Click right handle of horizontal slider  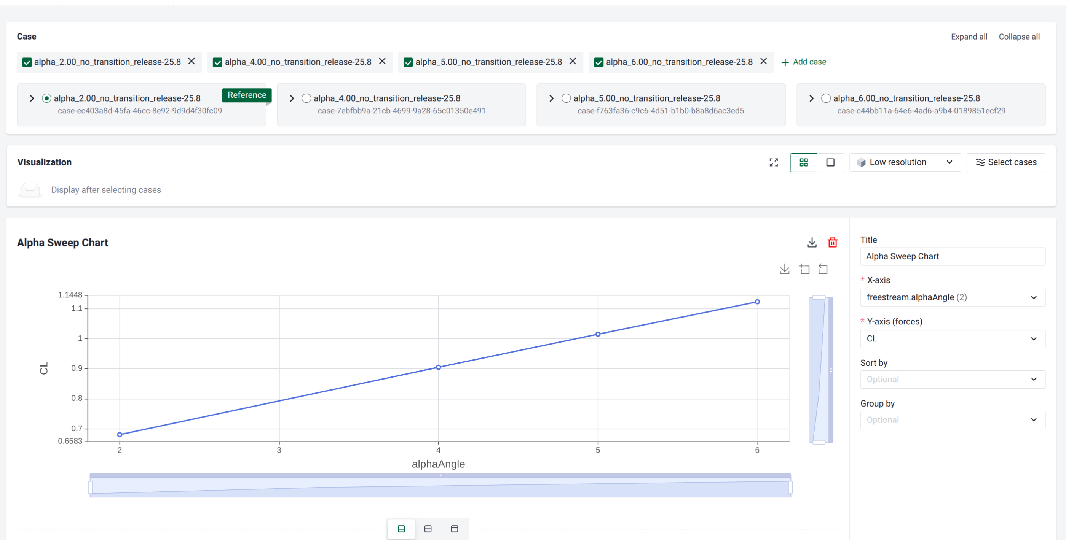(x=790, y=488)
